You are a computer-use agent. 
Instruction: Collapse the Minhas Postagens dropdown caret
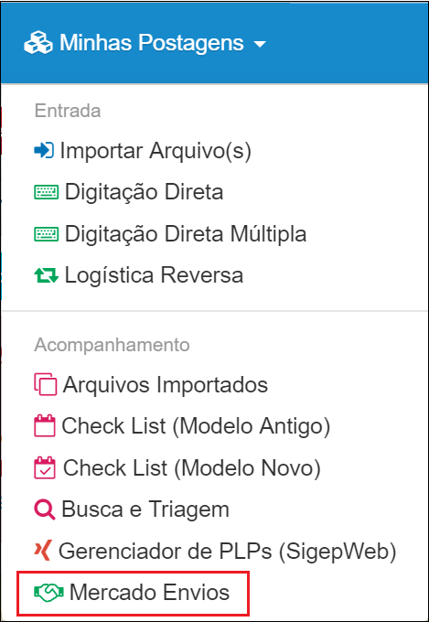[x=260, y=44]
